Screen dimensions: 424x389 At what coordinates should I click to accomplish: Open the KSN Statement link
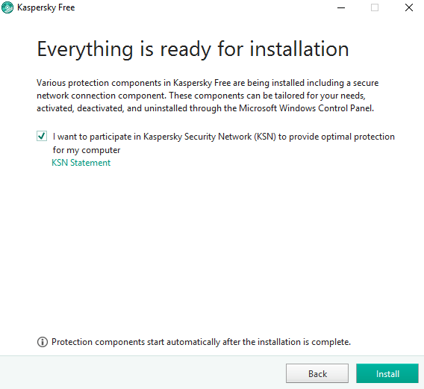81,163
